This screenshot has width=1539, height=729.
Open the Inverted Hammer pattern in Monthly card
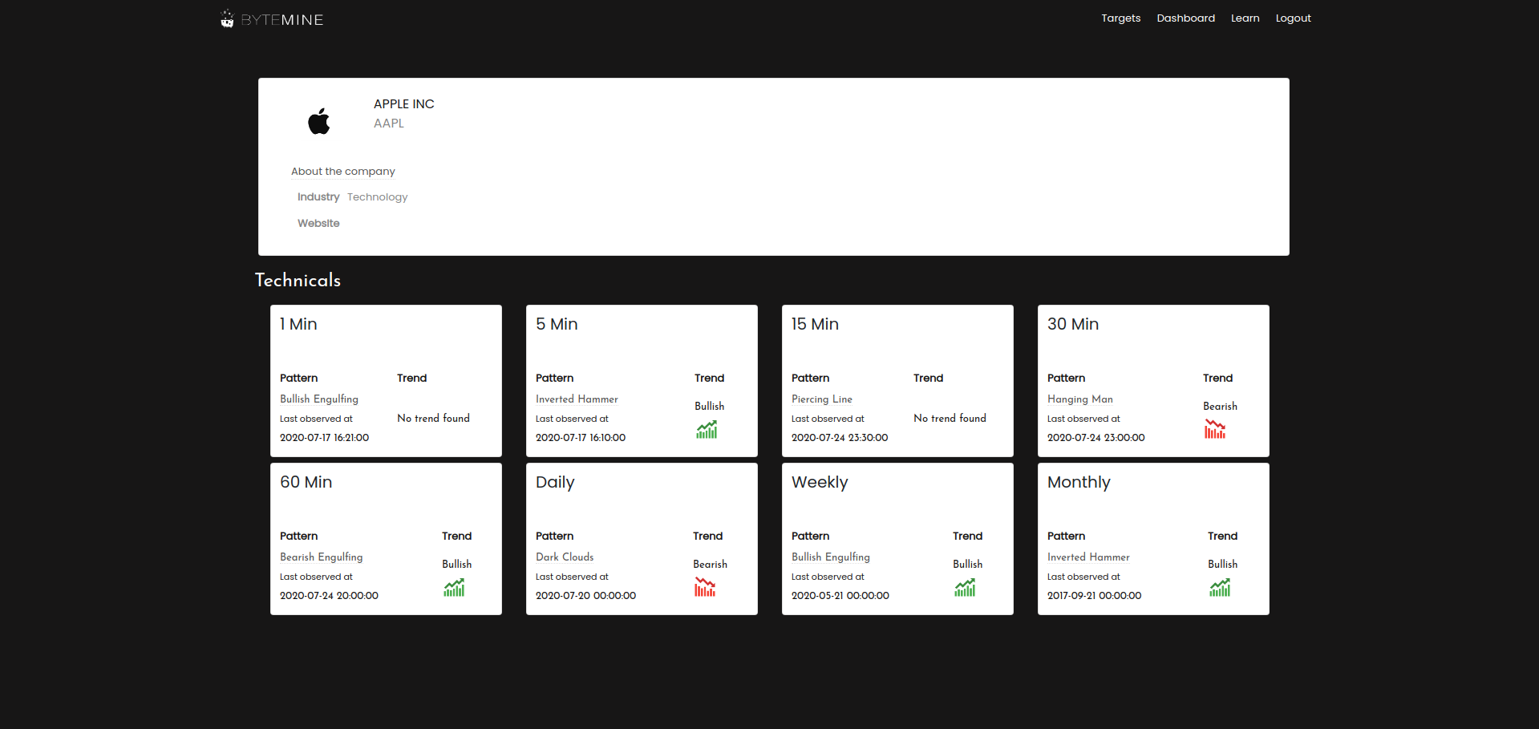pyautogui.click(x=1088, y=557)
